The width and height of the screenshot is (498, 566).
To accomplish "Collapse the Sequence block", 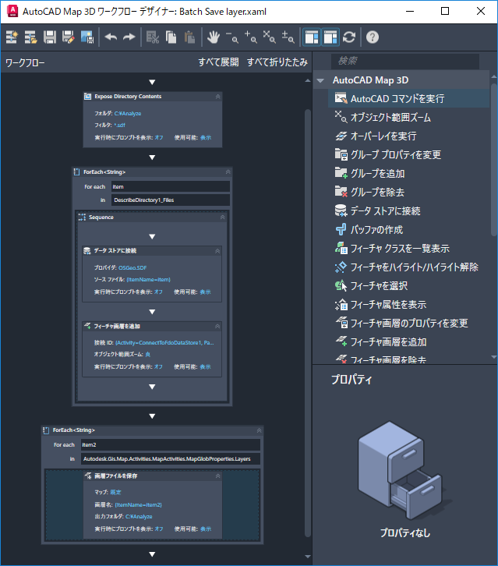I will [222, 217].
